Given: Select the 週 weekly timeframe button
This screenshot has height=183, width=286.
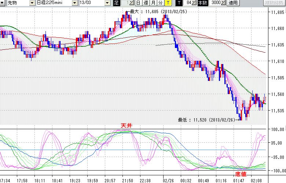Looking at the screenshot, I should 146,3.
